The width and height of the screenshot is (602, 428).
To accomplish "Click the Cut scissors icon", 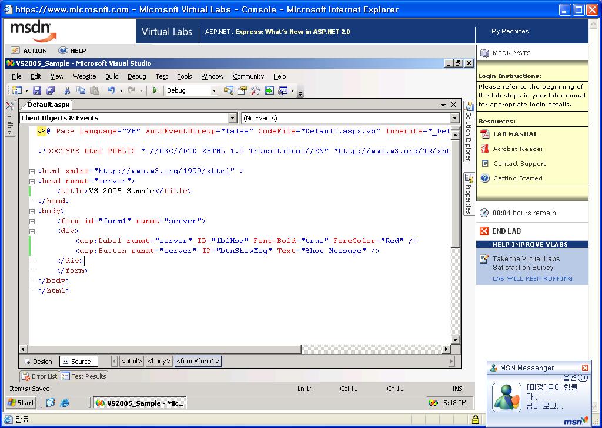I will [x=67, y=90].
